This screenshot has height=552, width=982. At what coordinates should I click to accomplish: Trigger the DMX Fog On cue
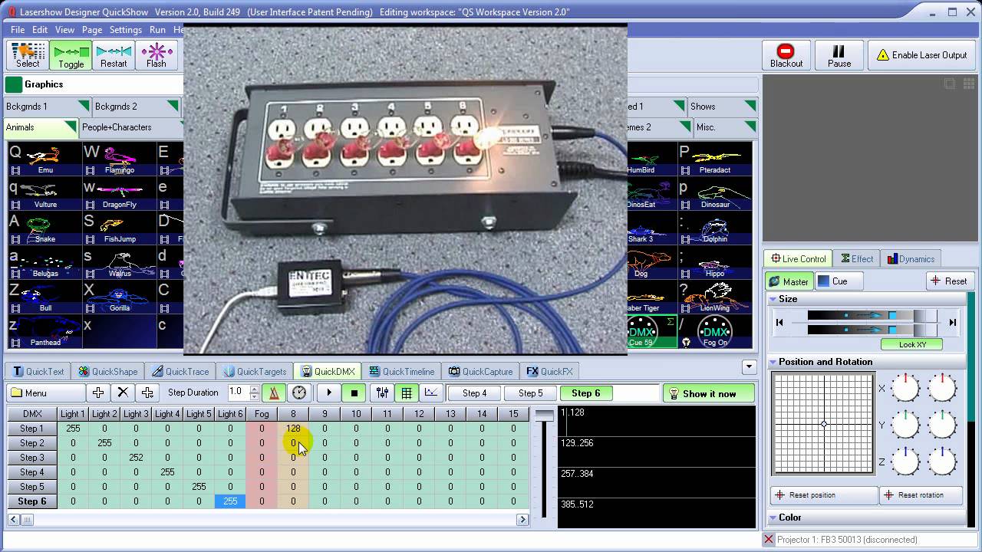click(x=715, y=333)
